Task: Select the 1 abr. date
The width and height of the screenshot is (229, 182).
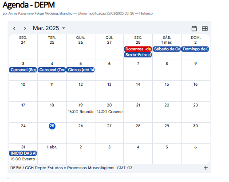Action: [52, 147]
